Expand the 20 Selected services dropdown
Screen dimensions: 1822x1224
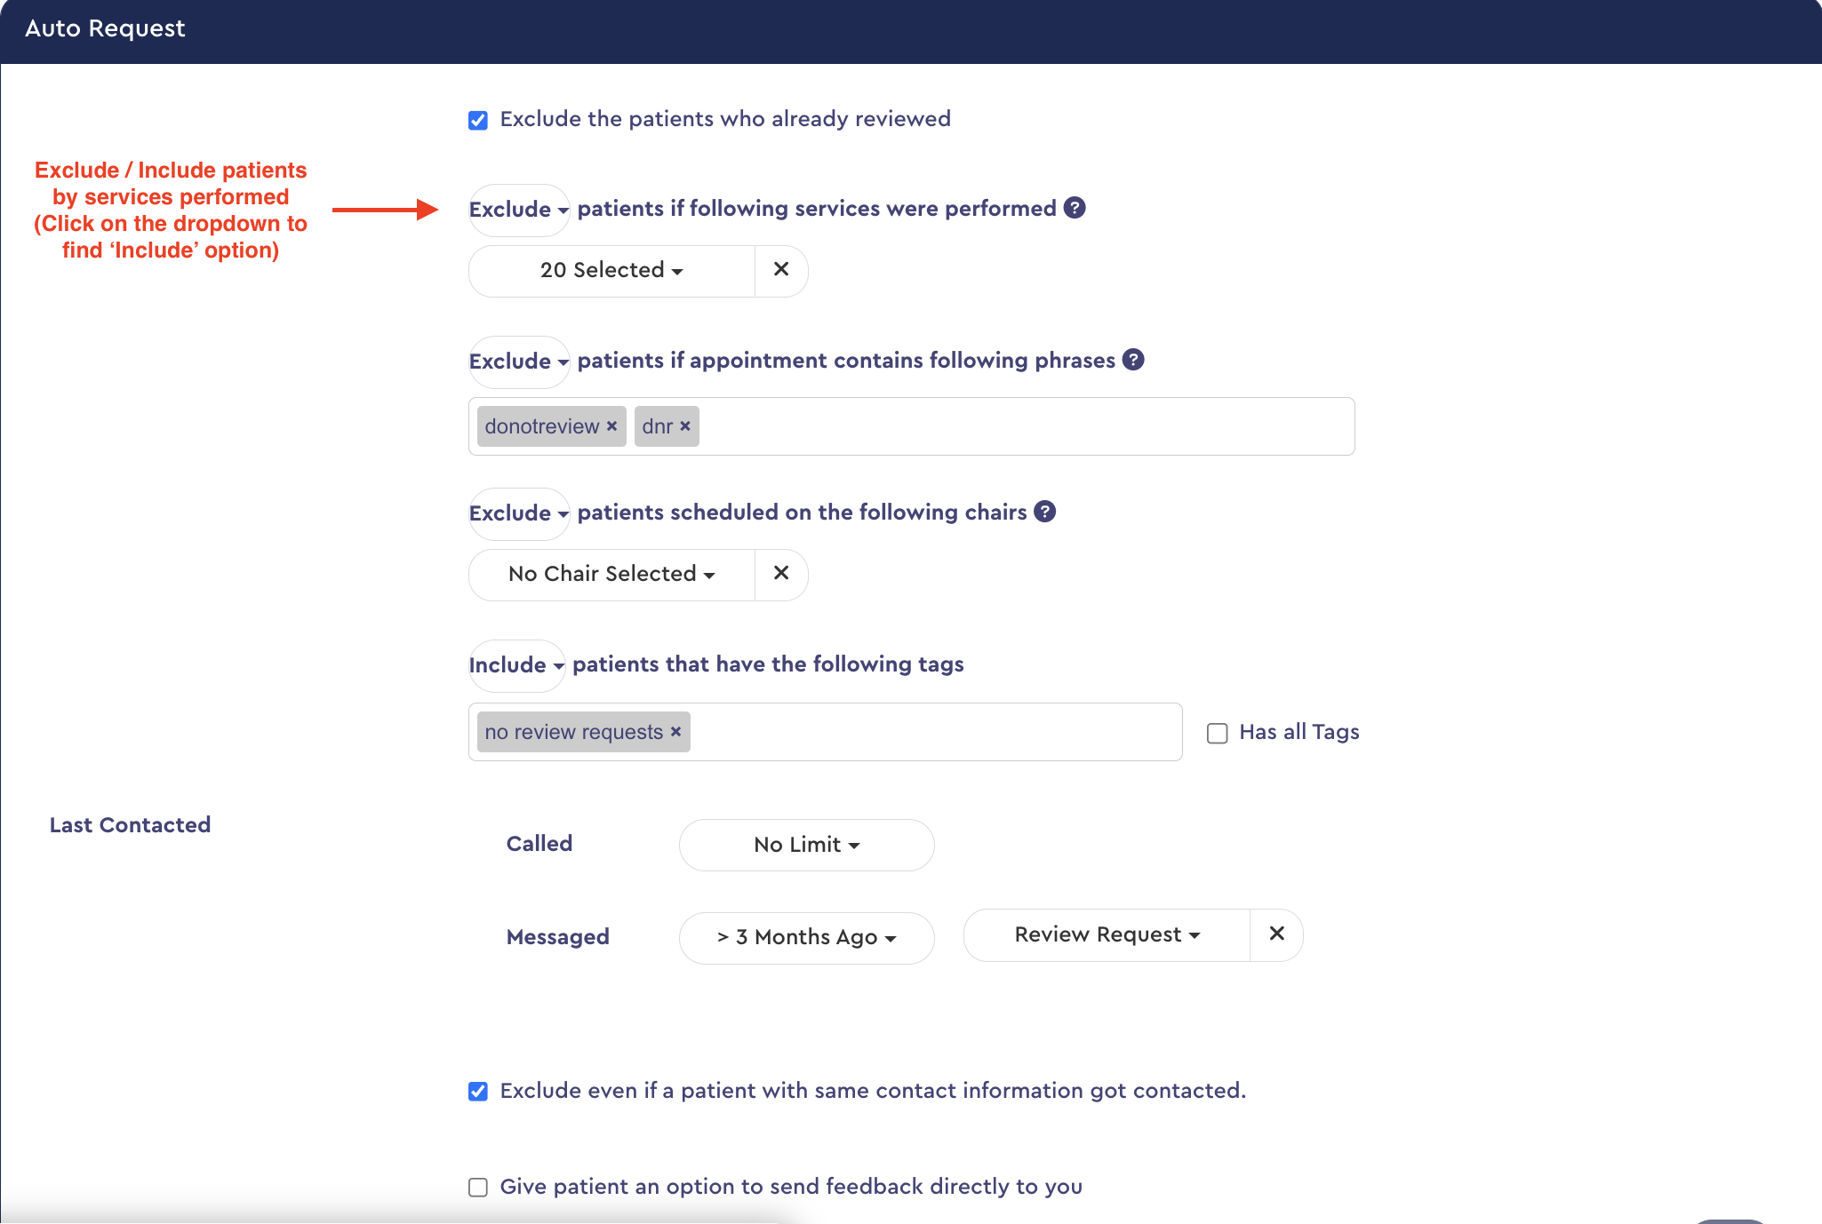tap(611, 270)
